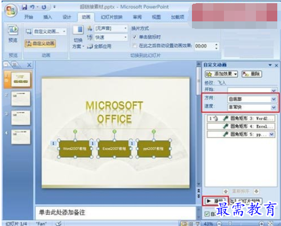Select animation item 圆角矩形 4: Excel...
Image resolution: width=281 pixels, height=226 pixels.
241,127
